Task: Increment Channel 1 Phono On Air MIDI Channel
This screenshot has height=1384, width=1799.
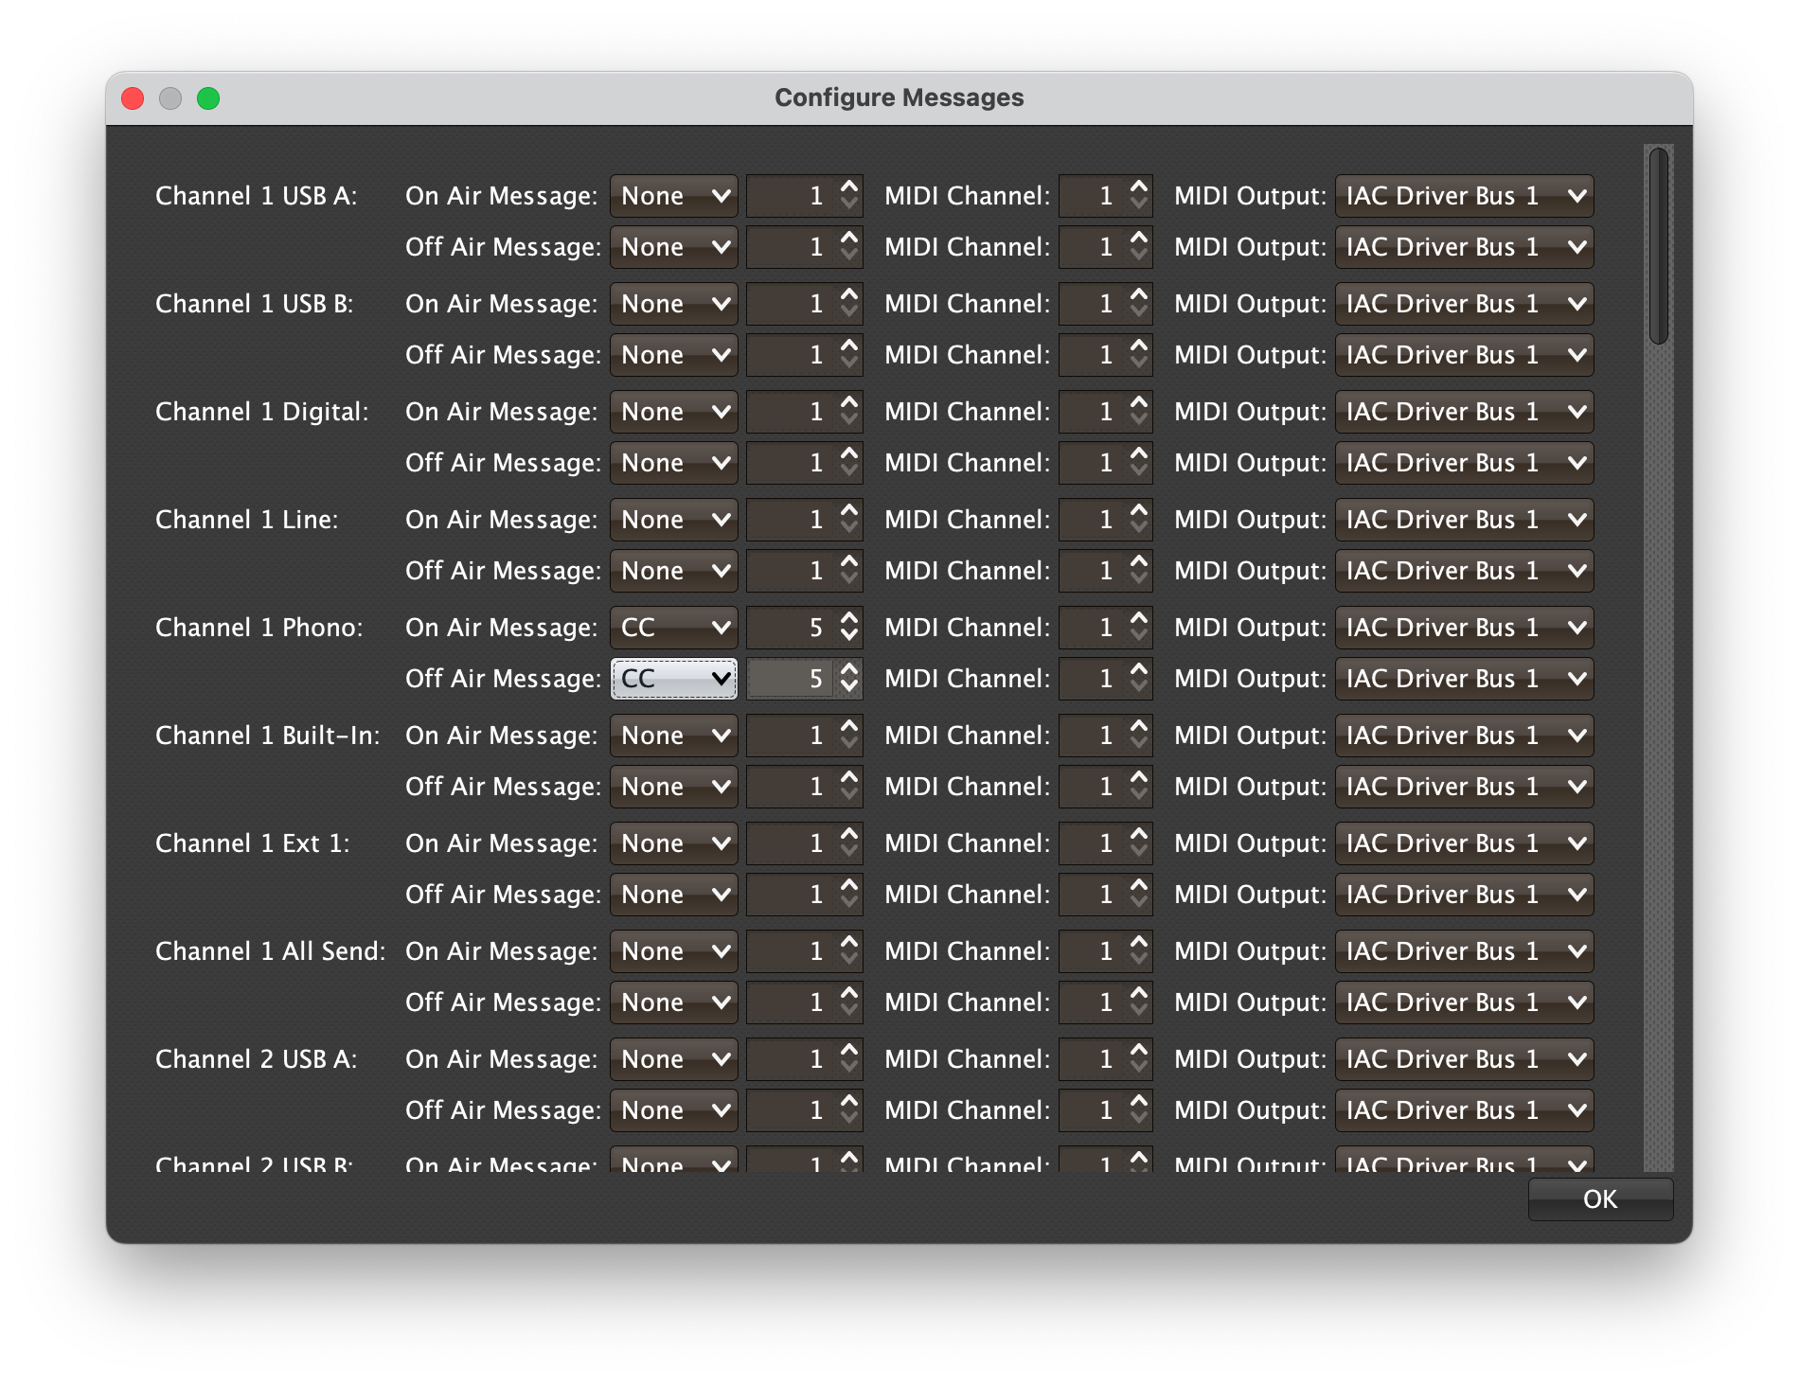Action: tap(1139, 618)
